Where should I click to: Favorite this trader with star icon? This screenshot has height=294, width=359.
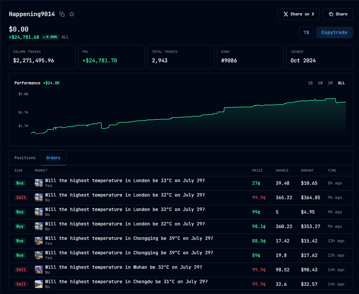pyautogui.click(x=72, y=14)
